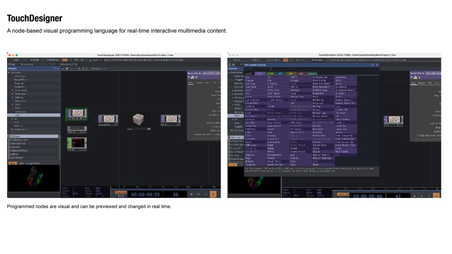
Task: Open the WIKI menu in left screenshot
Action: [x=17, y=60]
